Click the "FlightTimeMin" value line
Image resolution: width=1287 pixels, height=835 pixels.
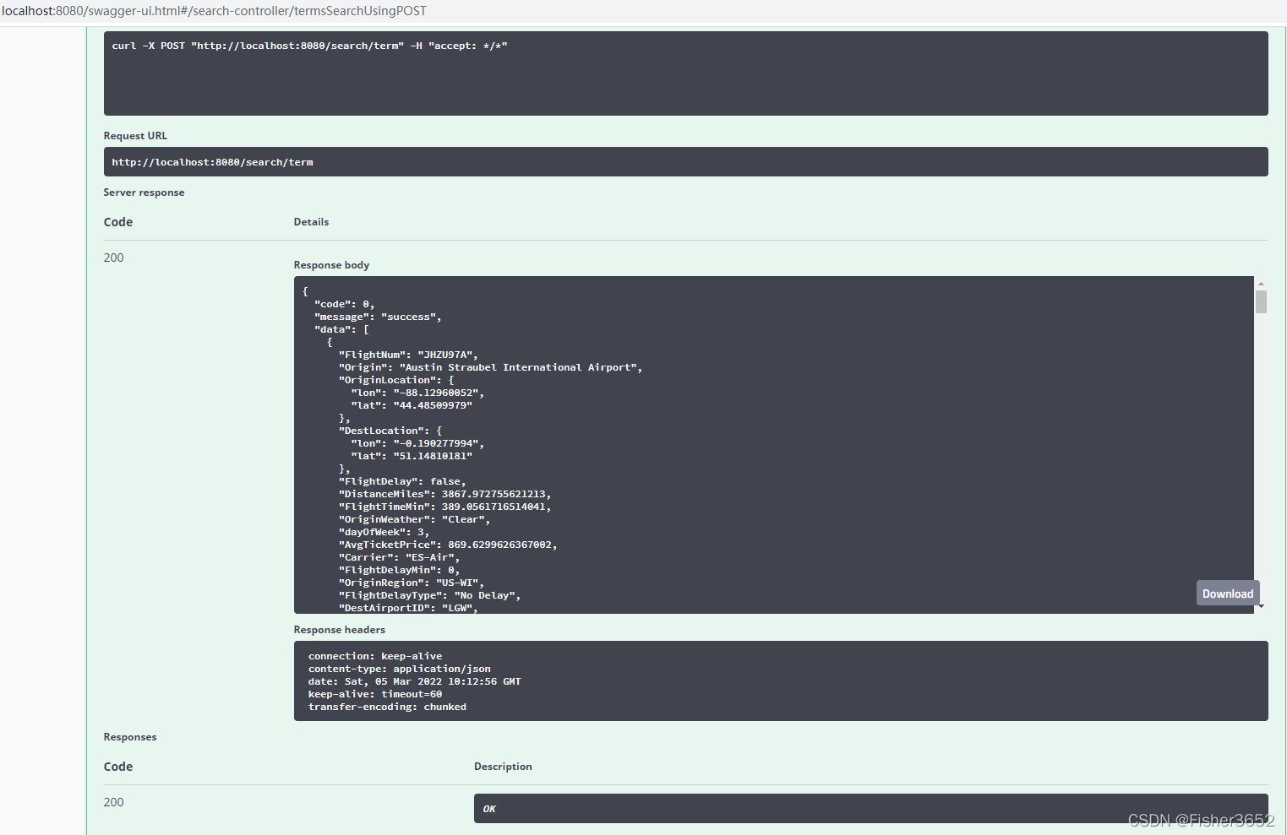point(444,507)
